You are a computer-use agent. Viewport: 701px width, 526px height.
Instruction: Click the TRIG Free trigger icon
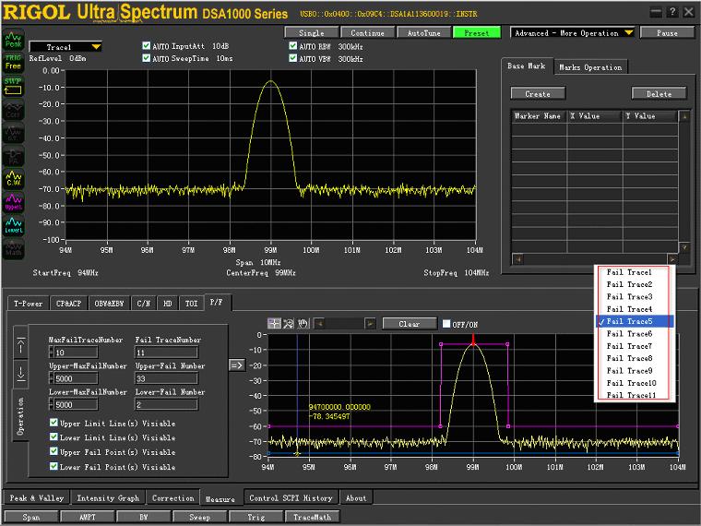pos(13,62)
